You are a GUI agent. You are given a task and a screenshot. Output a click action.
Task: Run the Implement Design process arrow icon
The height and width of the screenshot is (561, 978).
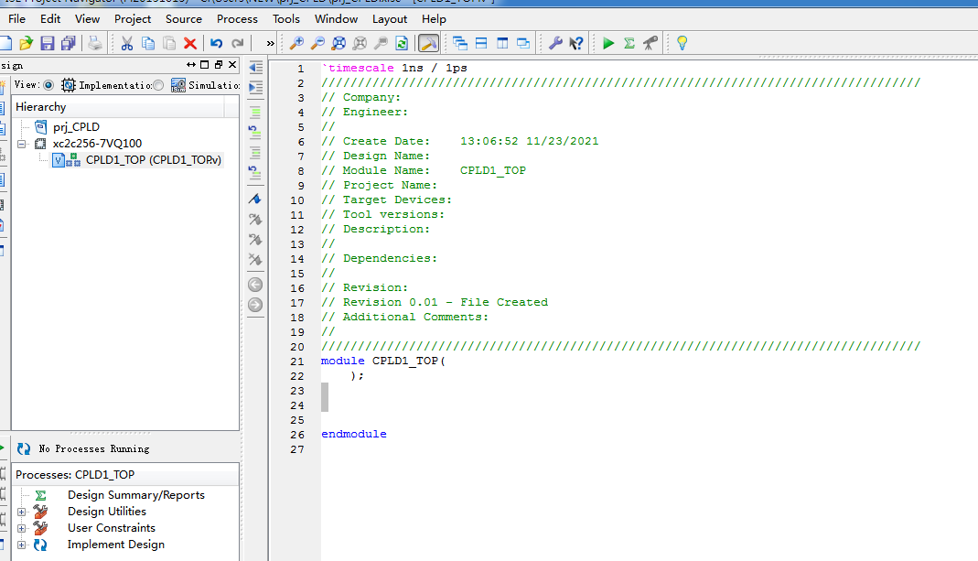point(607,42)
